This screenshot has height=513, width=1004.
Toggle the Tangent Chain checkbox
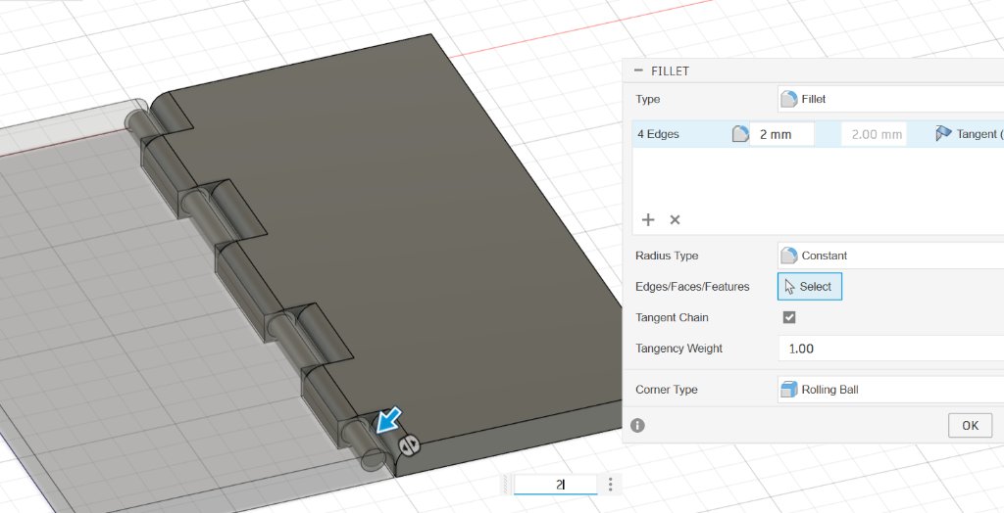pos(789,317)
